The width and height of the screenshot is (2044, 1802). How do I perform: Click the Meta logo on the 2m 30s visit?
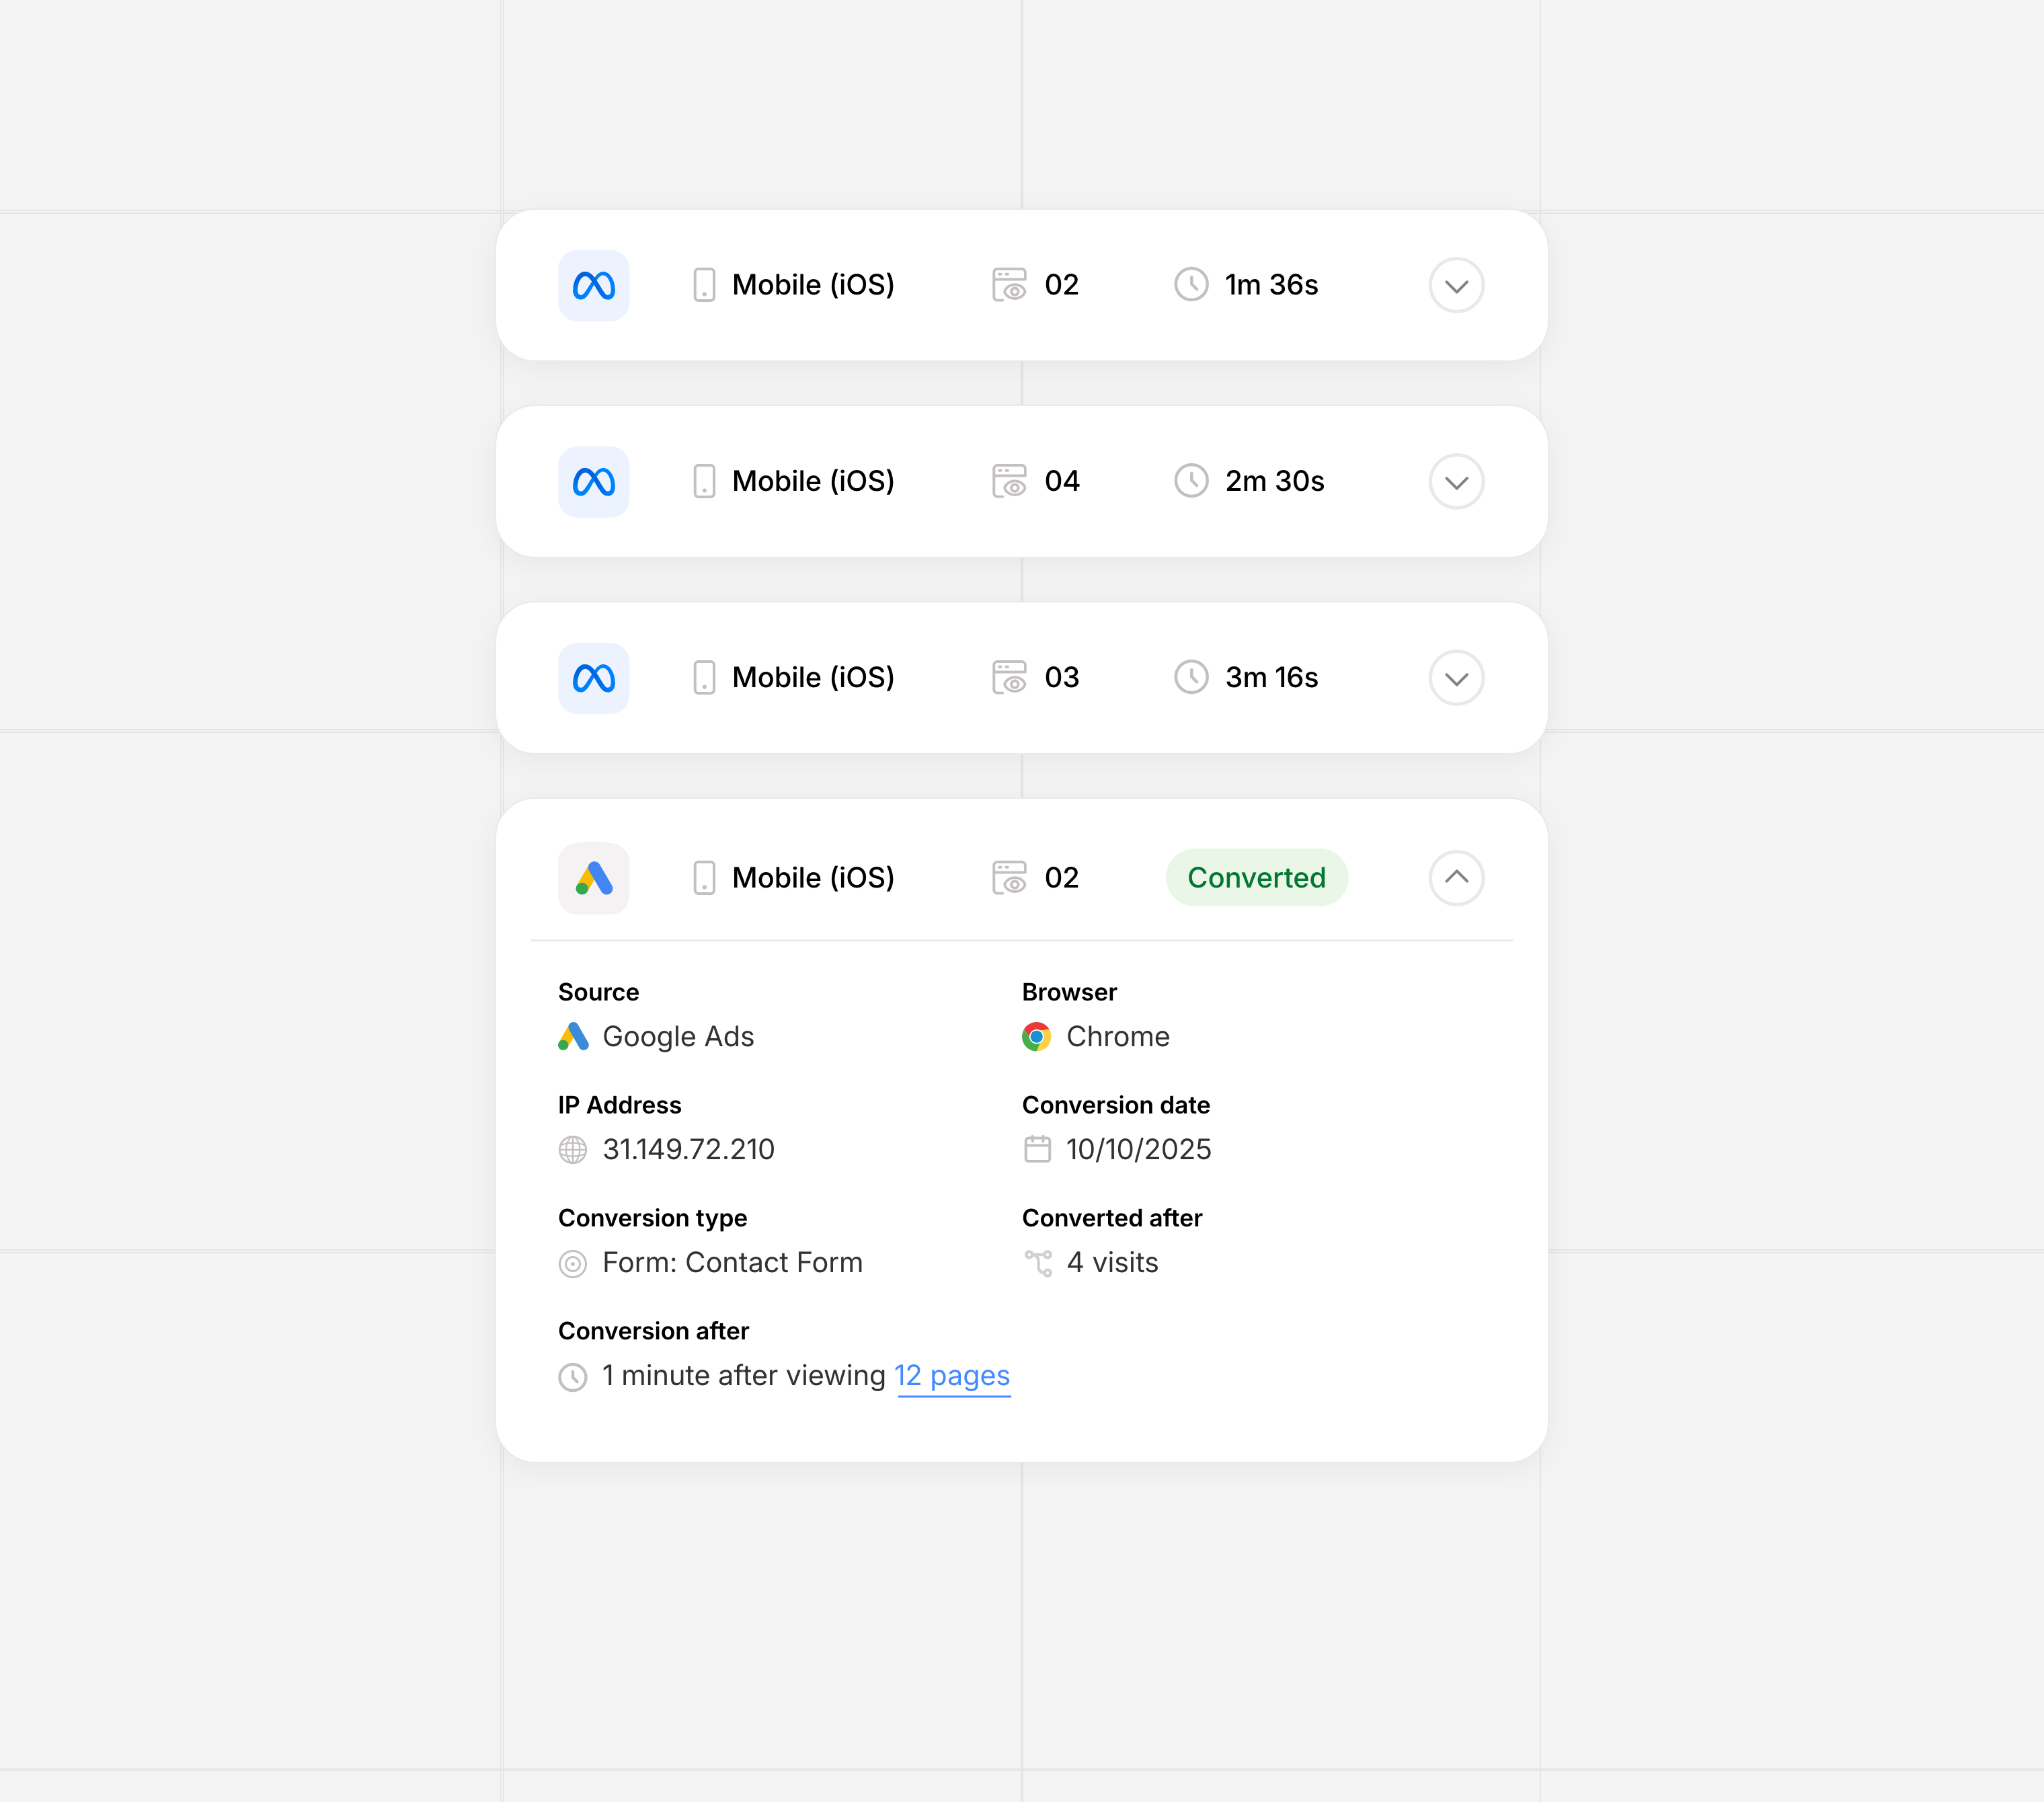tap(593, 482)
